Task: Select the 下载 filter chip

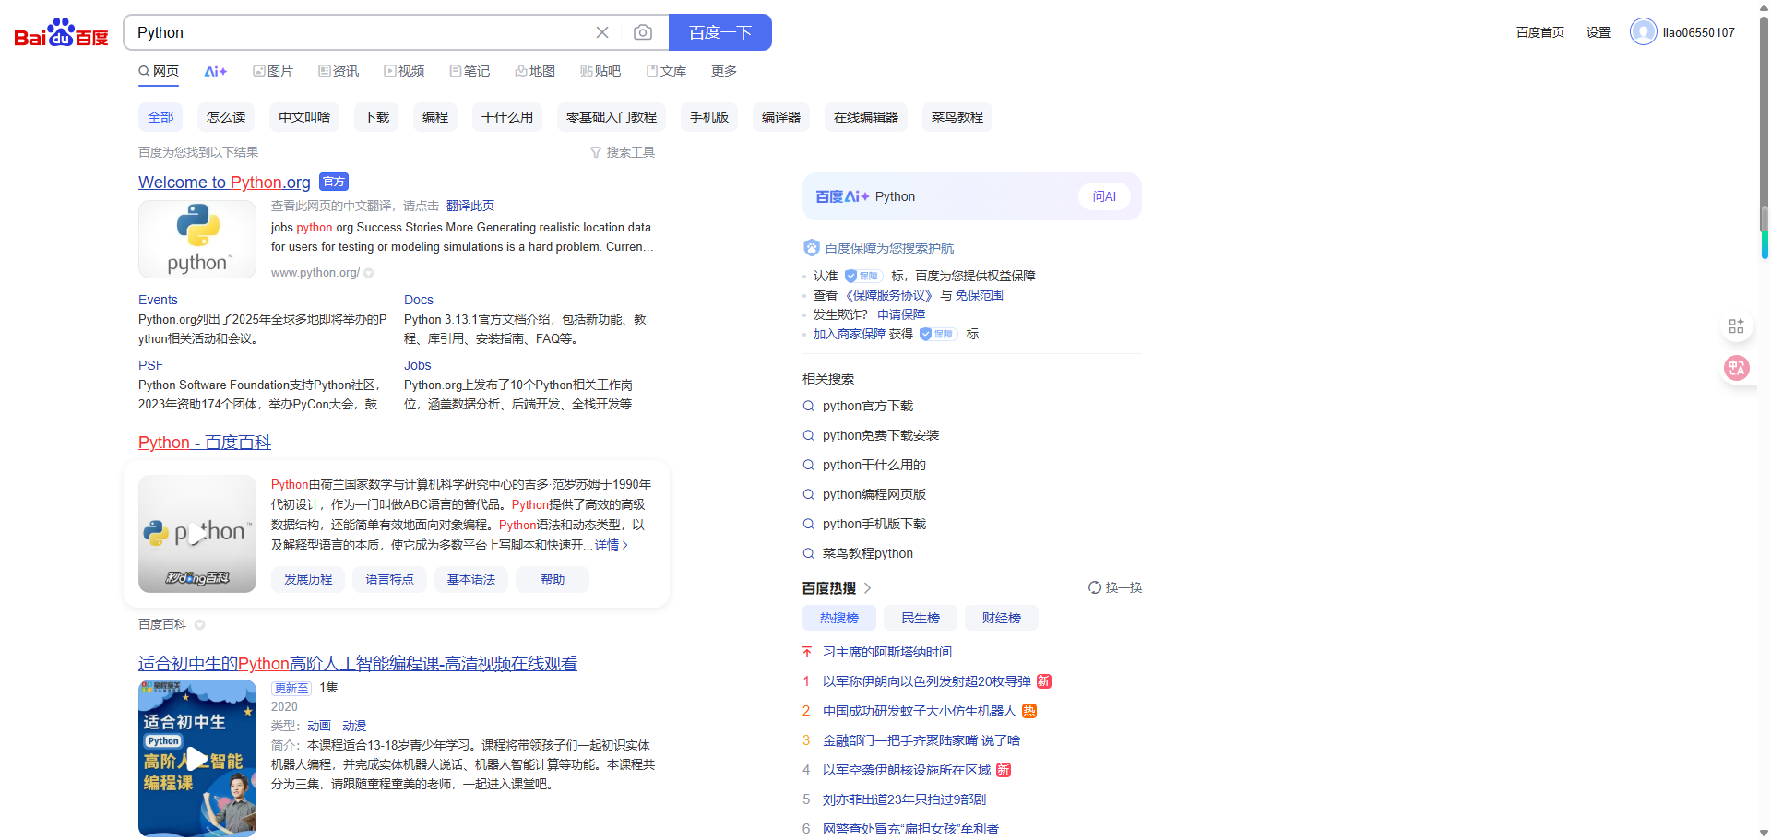Action: (376, 117)
